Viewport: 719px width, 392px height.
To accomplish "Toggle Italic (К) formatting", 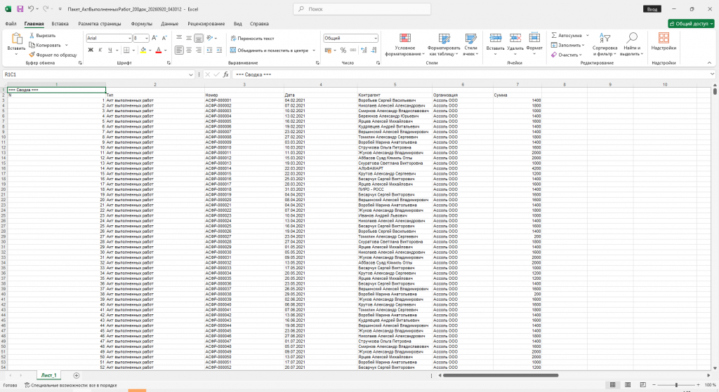I will [x=100, y=50].
